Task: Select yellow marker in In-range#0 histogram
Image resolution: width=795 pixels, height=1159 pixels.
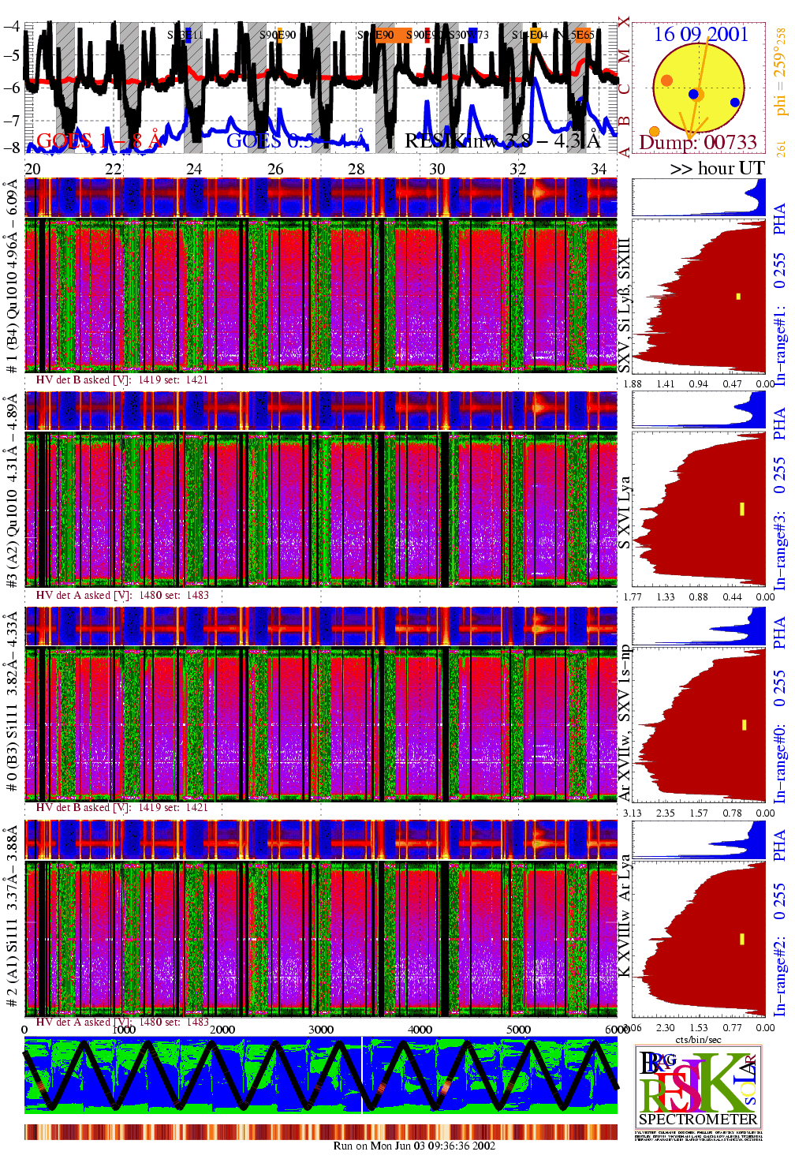Action: coord(743,724)
